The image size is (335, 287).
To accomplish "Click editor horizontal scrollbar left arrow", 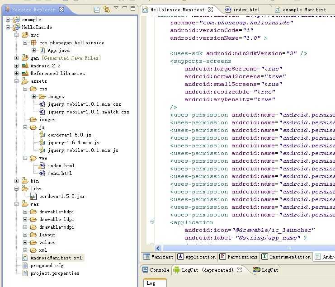I will (158, 248).
